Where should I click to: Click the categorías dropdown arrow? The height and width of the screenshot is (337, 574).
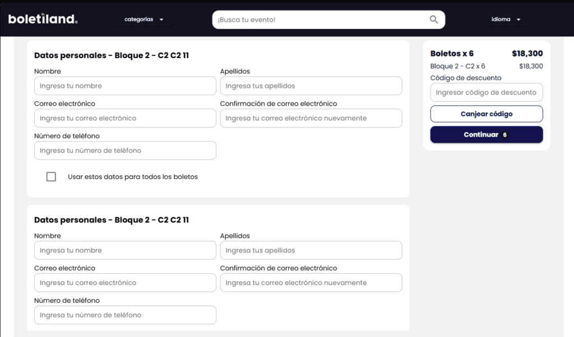(x=161, y=20)
